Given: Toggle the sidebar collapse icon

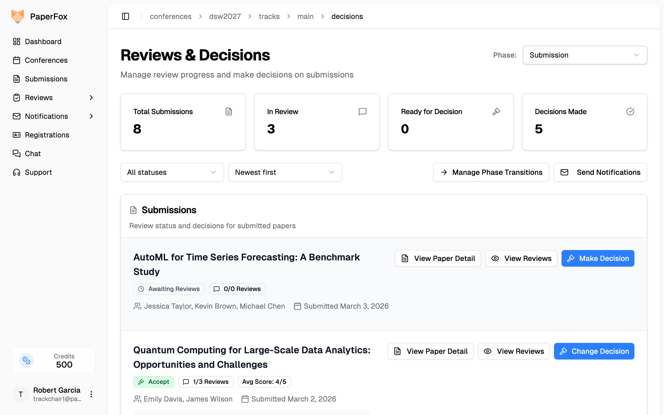Looking at the screenshot, I should click(x=125, y=16).
